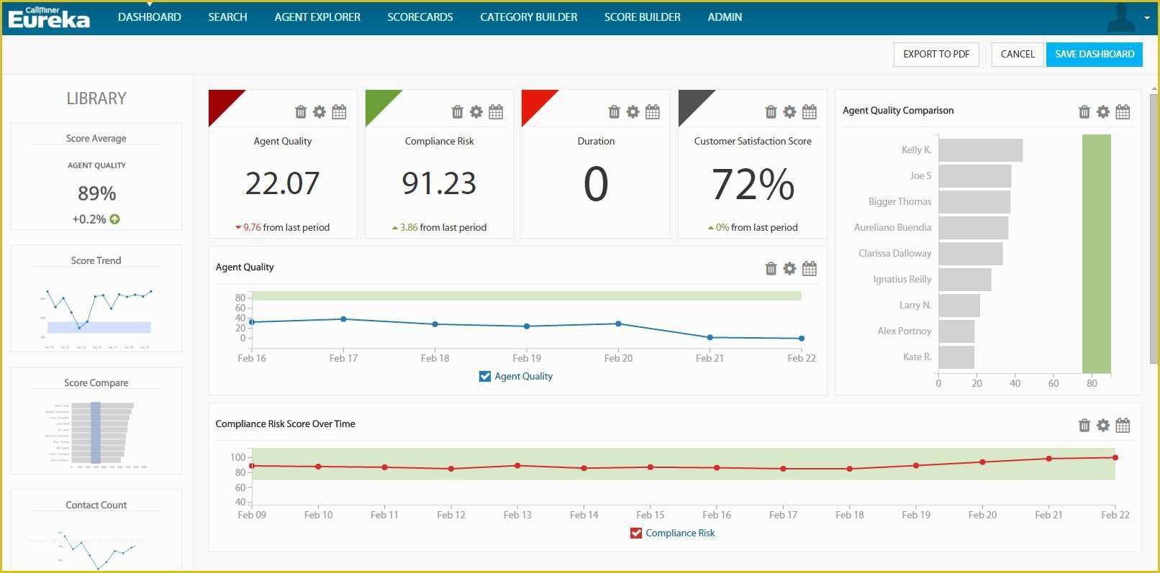
Task: Click the CallMiner Eureka logo
Action: pos(49,17)
